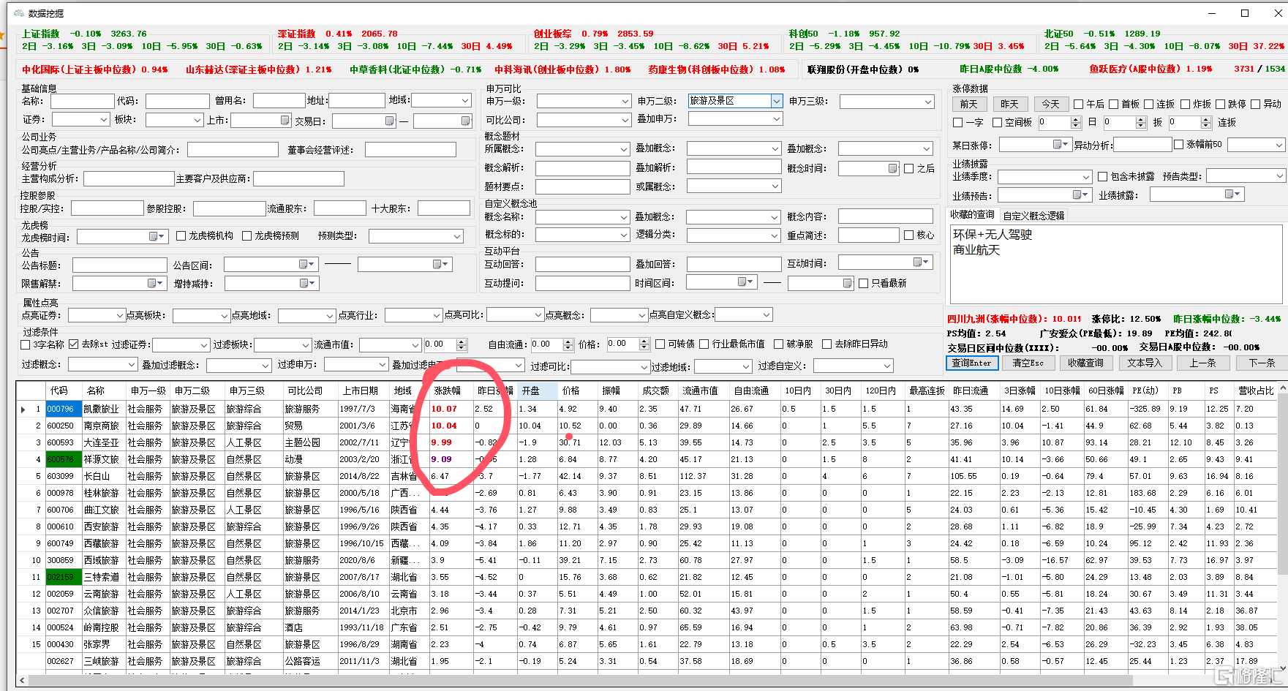Viewport: 1288px width, 691px height.
Task: Click the 今天 button
Action: [1050, 105]
